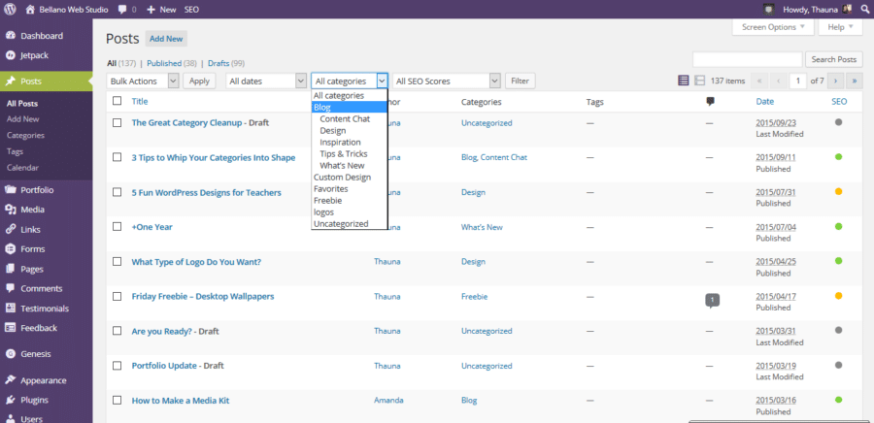Open the All SEO Scores dropdown

tap(447, 81)
